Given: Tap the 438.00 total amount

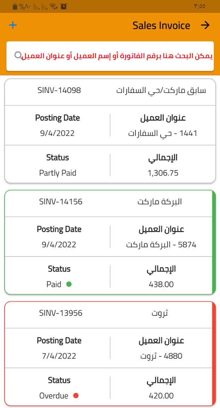Looking at the screenshot, I should click(x=161, y=284).
